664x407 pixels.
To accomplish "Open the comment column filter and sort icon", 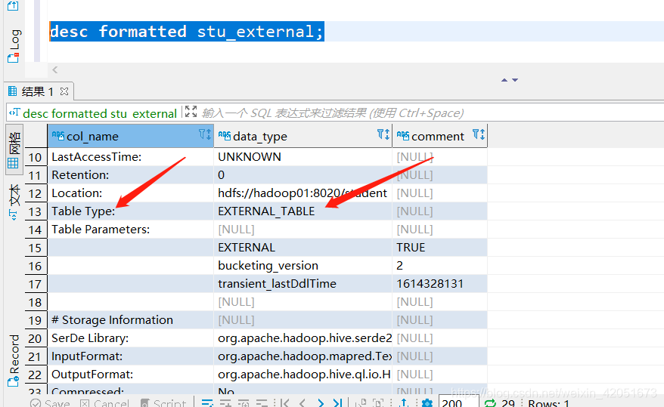I will [479, 134].
